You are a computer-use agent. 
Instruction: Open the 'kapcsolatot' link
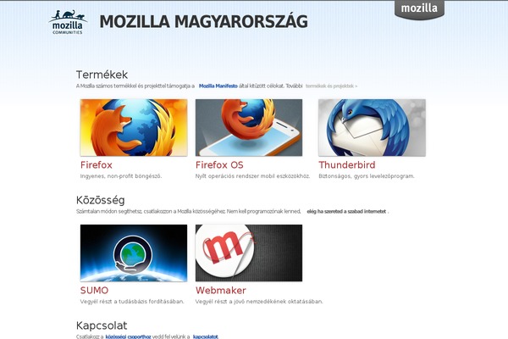pos(206,336)
